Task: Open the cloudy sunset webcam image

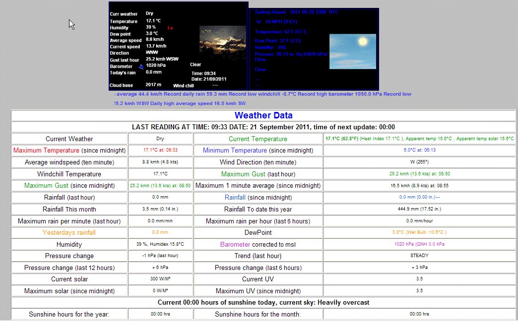Action: (223, 43)
